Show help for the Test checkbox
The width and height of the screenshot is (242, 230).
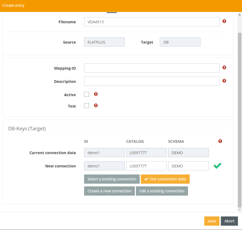[x=96, y=105]
